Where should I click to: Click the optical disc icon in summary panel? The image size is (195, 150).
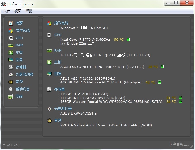coord(49,109)
